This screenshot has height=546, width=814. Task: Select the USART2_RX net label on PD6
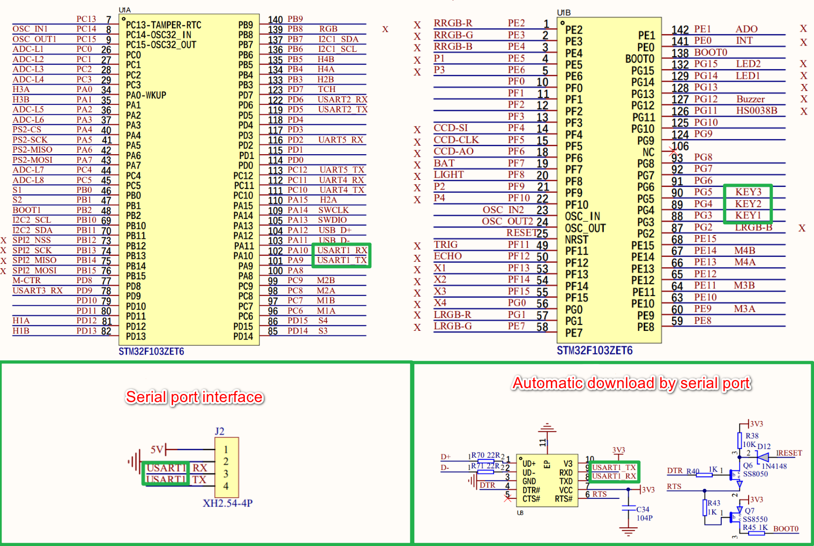click(x=342, y=100)
